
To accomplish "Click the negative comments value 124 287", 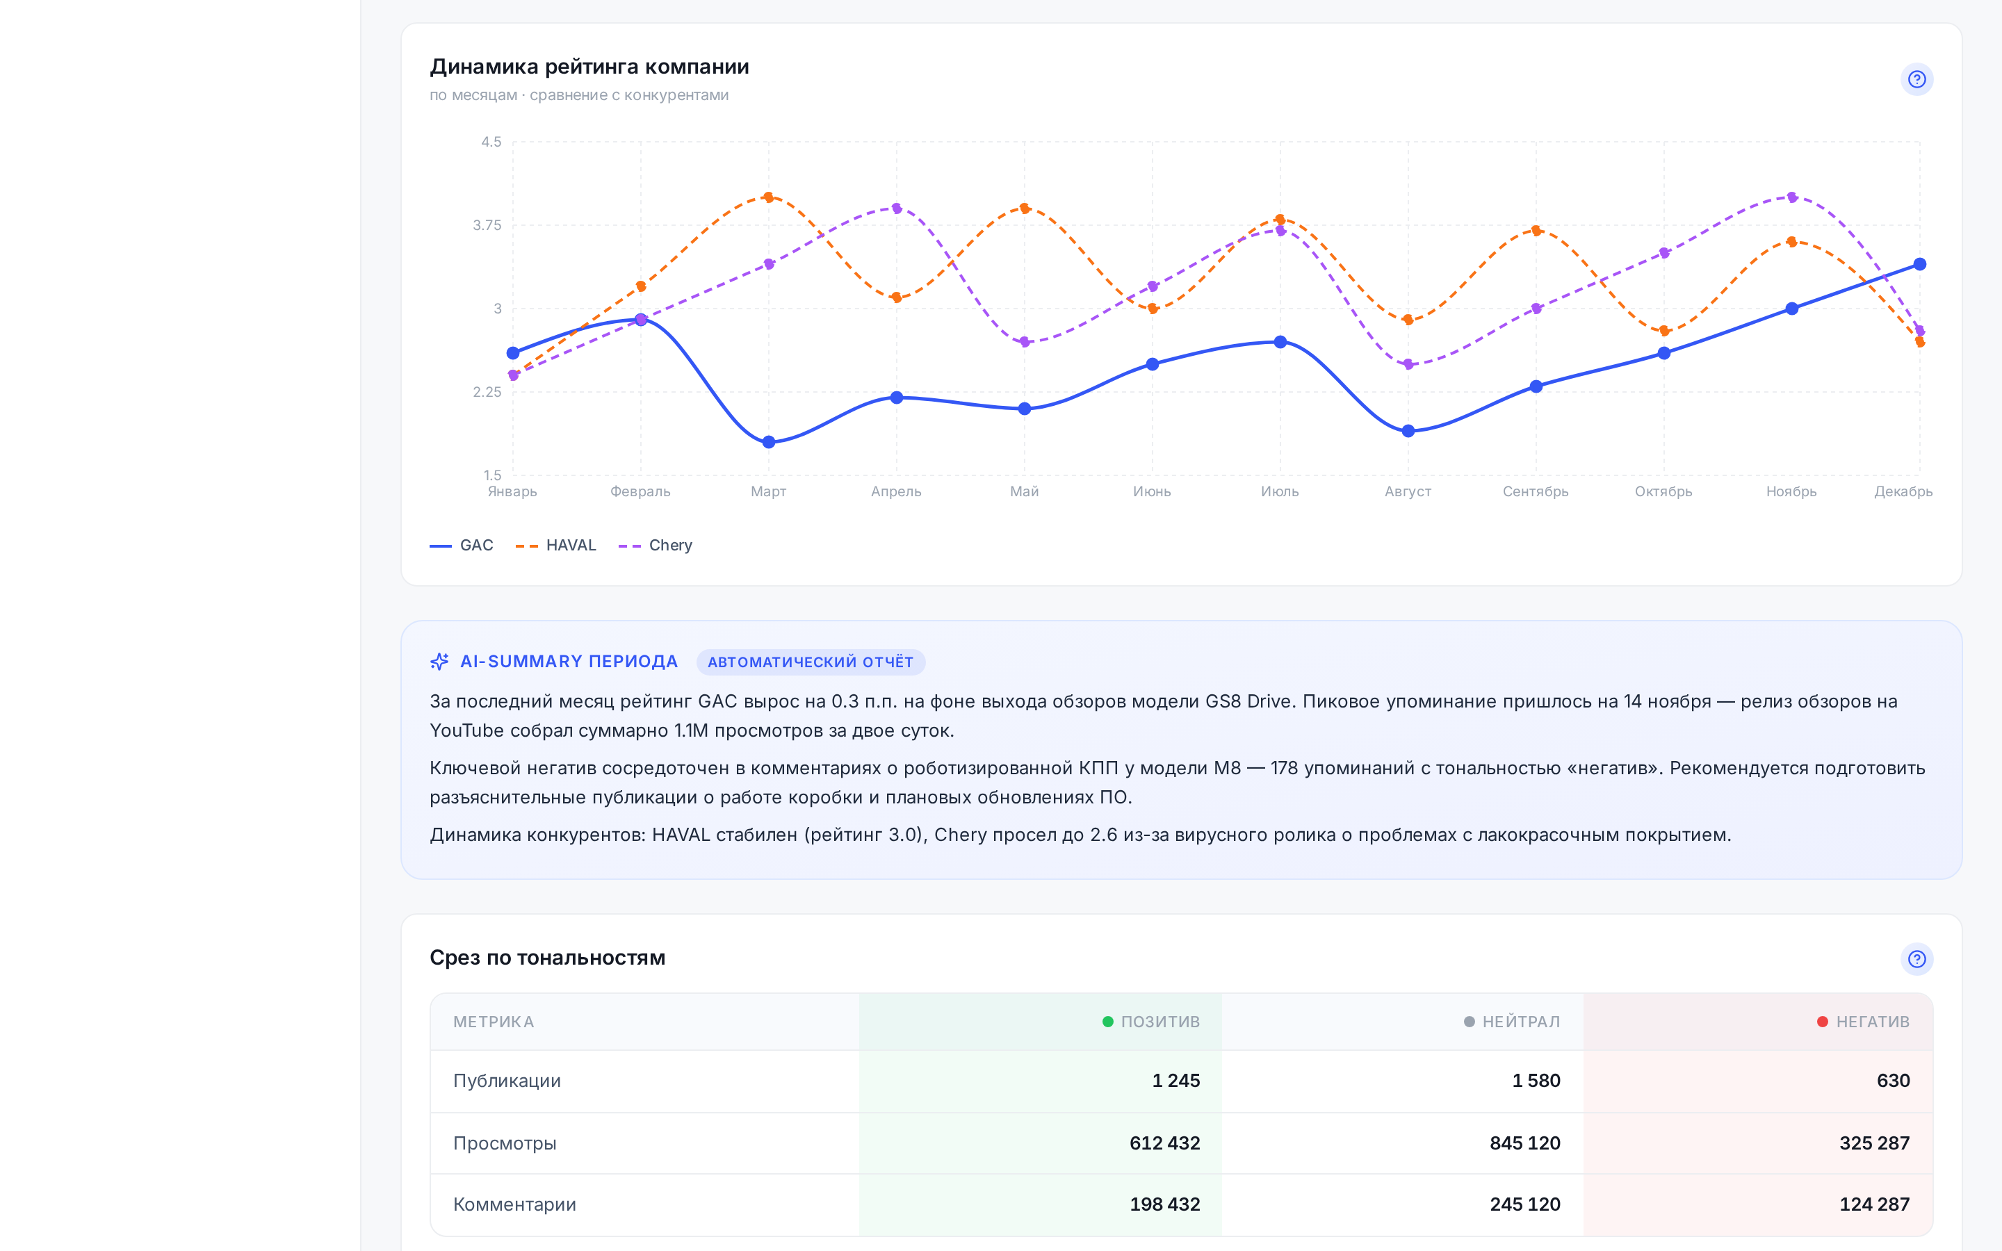I will point(1875,1204).
